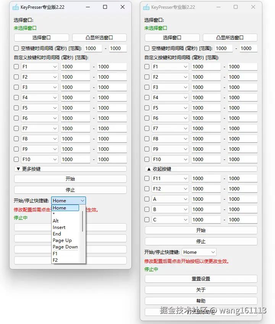Open the F9 key dropdown in left window
Screen dimensions: 275x324
[x=39, y=149]
